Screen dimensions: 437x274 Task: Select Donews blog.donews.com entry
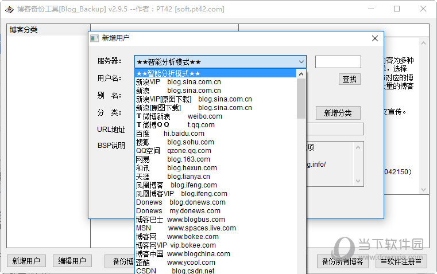[x=215, y=202]
